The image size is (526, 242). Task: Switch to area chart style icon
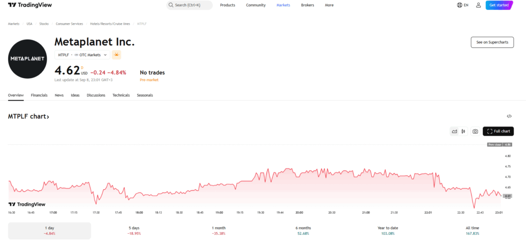tap(455, 131)
